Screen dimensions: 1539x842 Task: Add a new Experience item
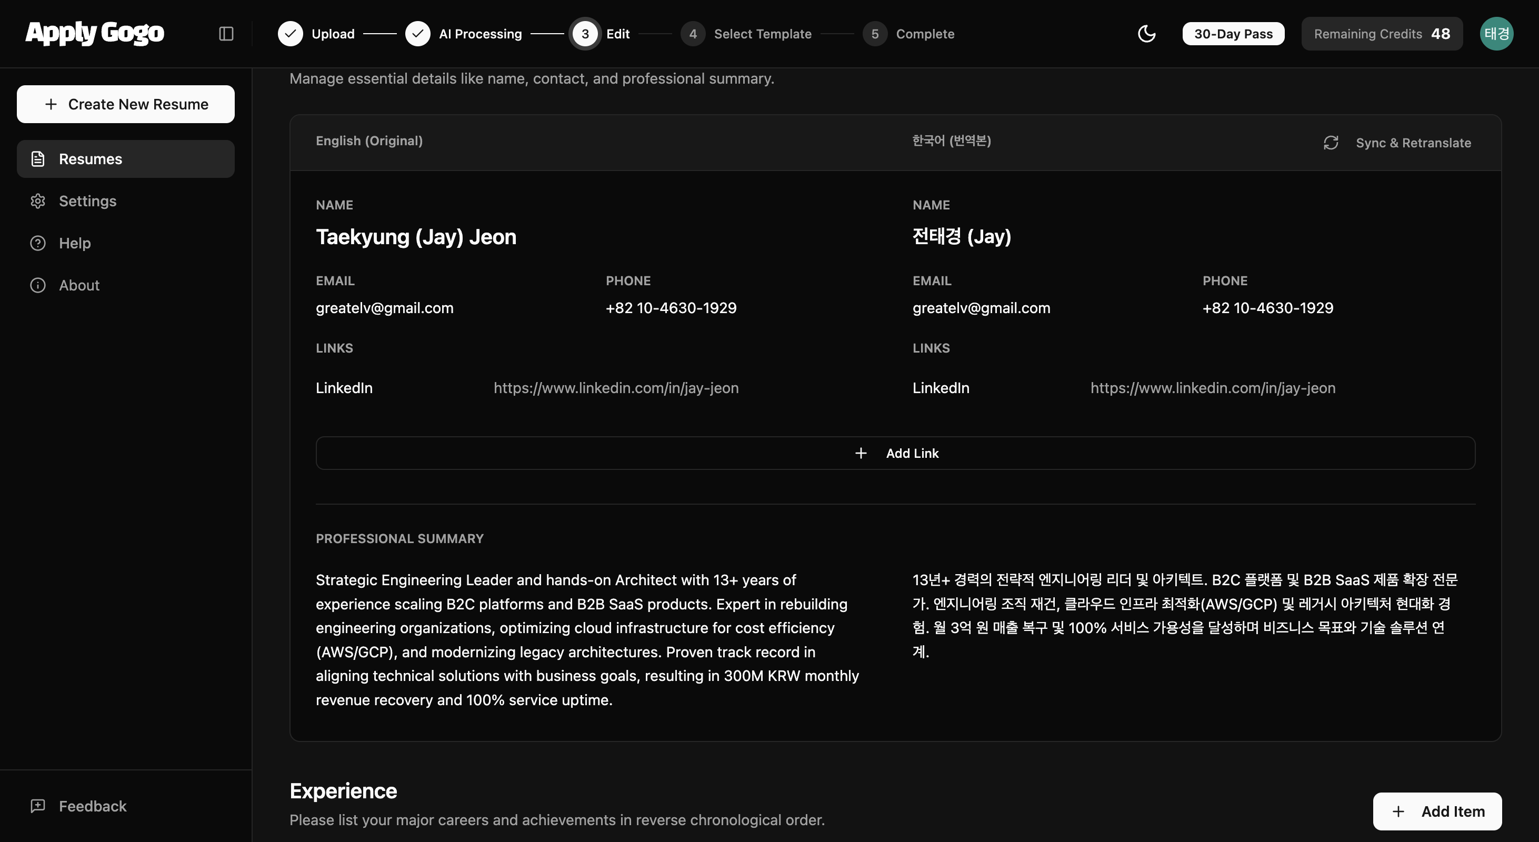point(1437,811)
